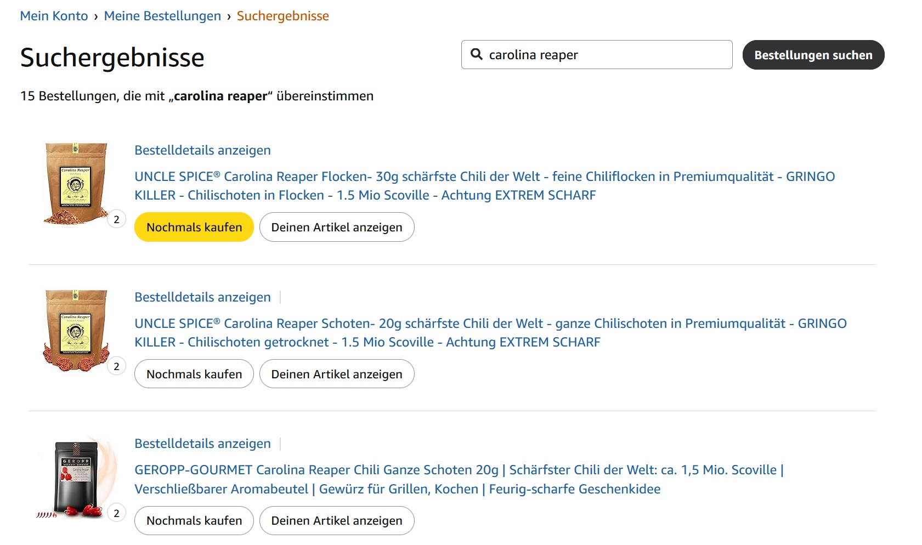
Task: View your item for Reaper Flocken order
Action: (337, 227)
